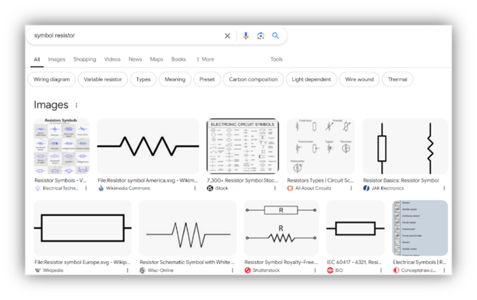477x300 pixels.
Task: Click inside the symbol resistor search field
Action: [123, 36]
